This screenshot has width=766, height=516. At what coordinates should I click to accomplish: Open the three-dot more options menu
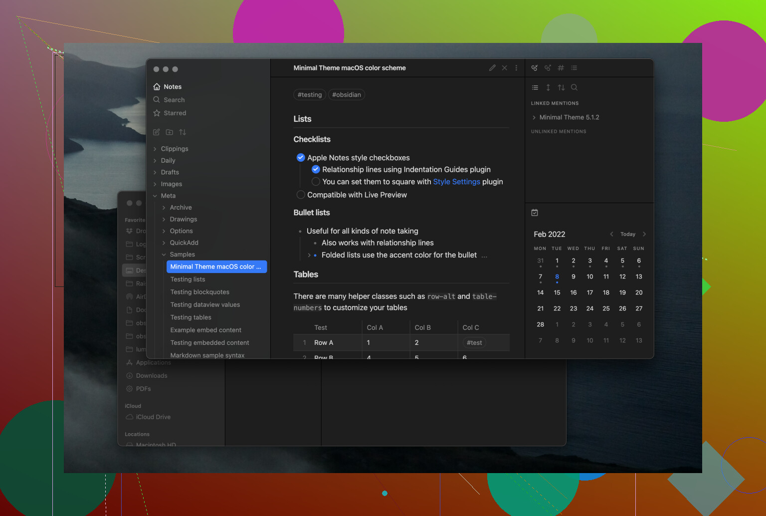coord(516,68)
